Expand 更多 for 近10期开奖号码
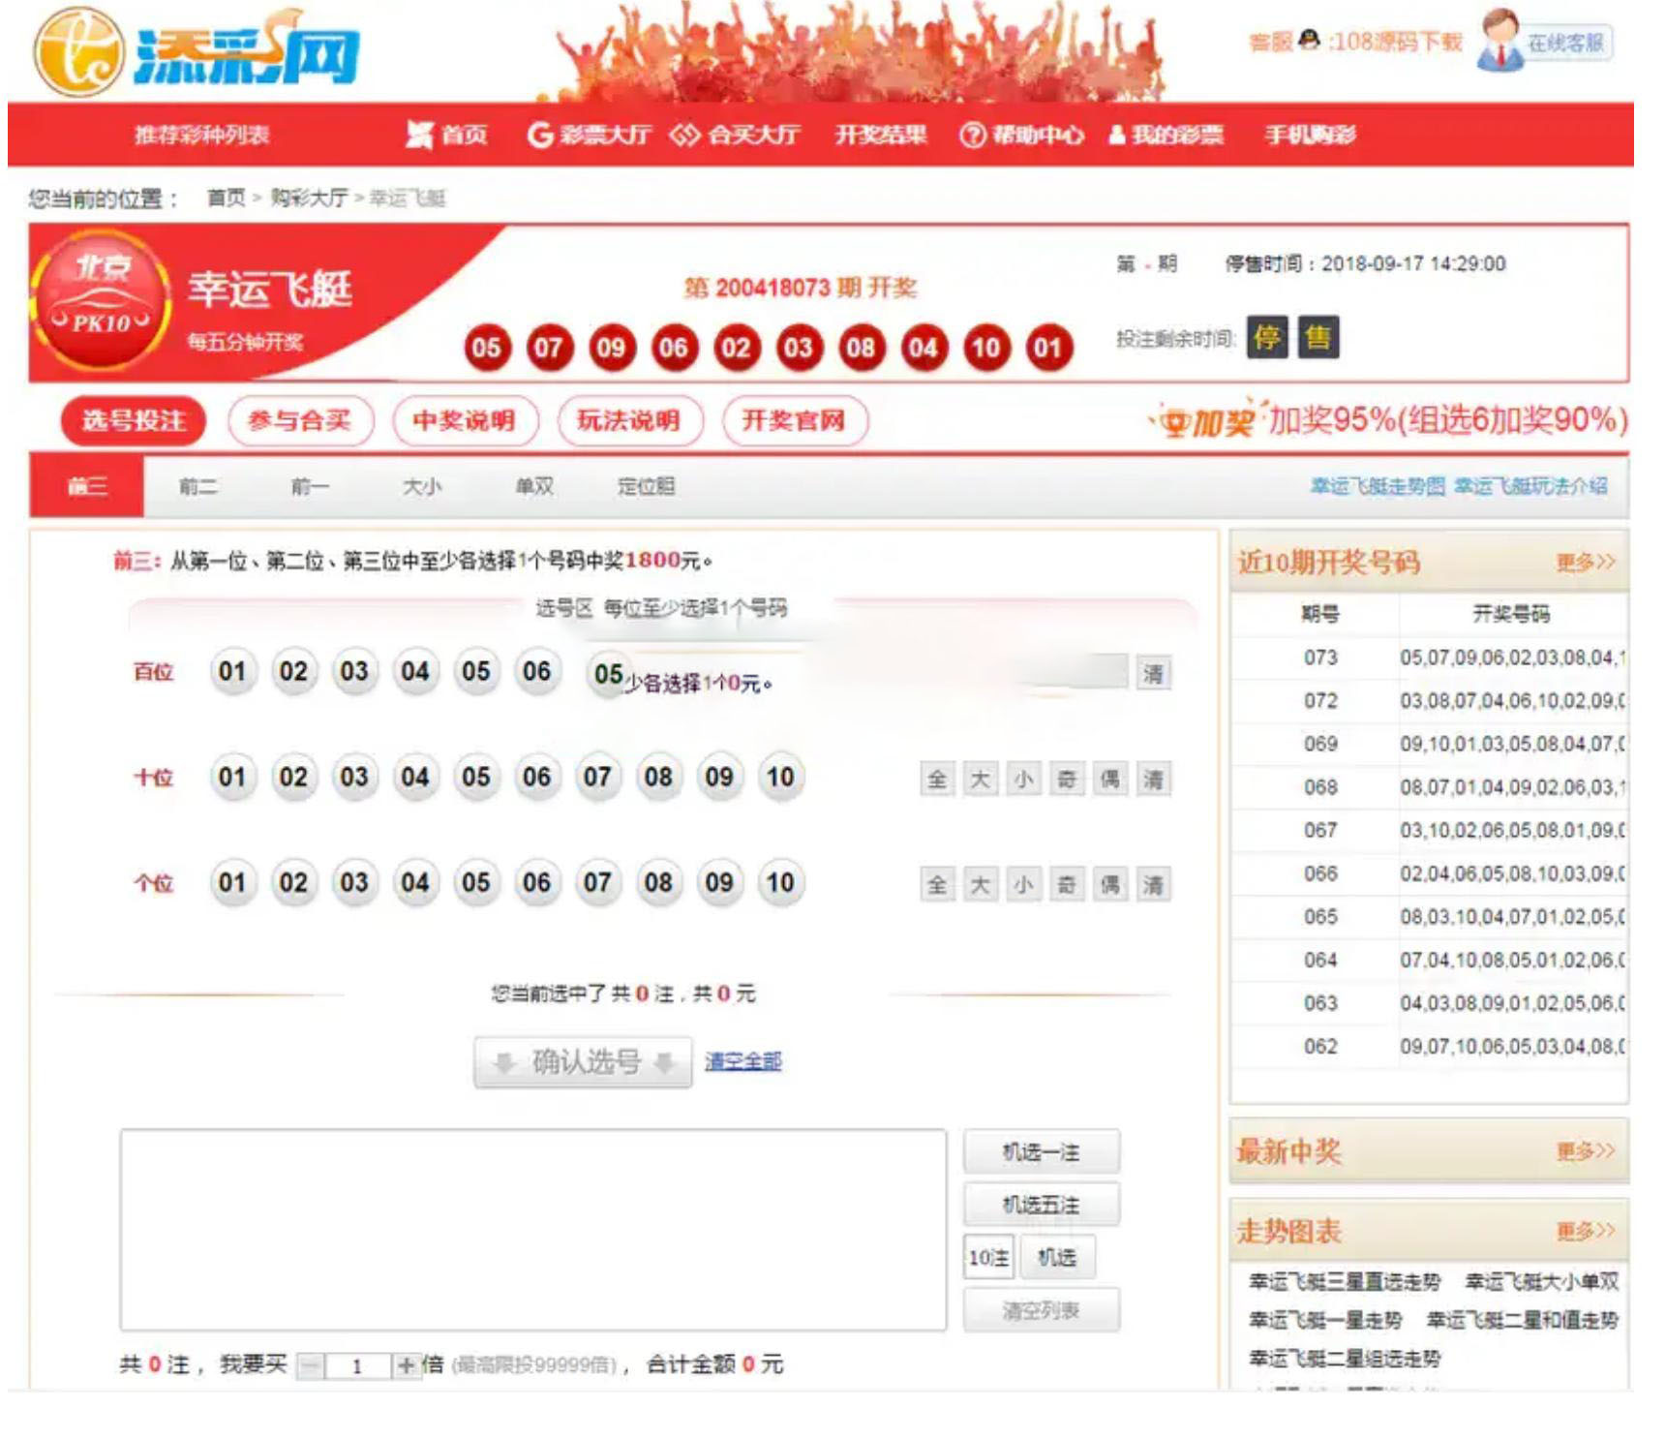 click(1585, 563)
